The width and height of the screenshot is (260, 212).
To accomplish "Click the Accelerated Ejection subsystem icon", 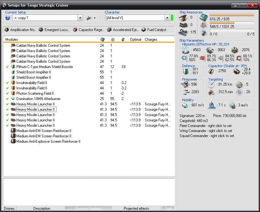I will (109, 30).
